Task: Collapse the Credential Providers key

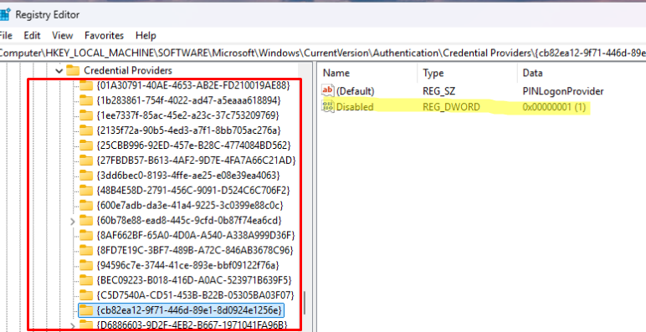Action: click(59, 71)
